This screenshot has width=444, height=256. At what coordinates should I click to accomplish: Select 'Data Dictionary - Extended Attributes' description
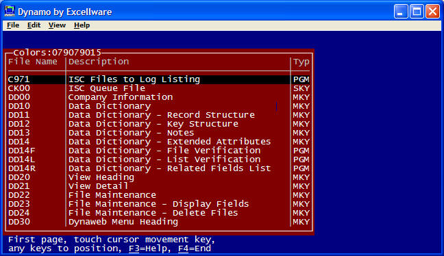click(x=170, y=142)
